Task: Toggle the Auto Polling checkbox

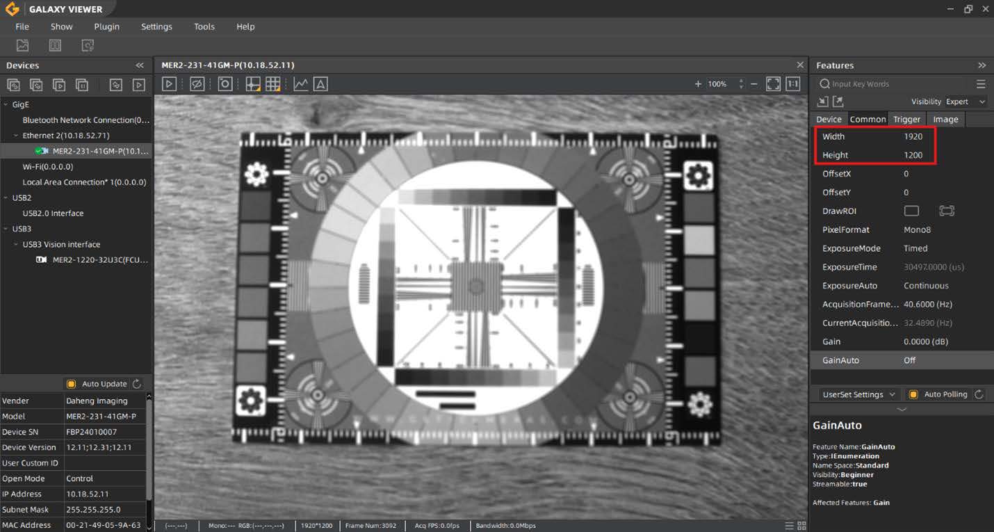Action: [x=913, y=394]
